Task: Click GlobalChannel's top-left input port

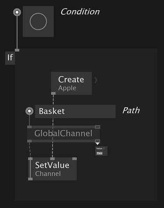Action: click(x=30, y=127)
